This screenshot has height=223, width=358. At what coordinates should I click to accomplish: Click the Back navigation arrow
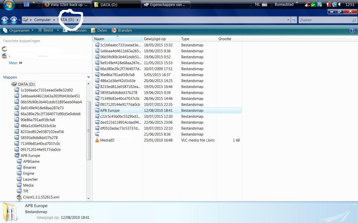coord(5,20)
